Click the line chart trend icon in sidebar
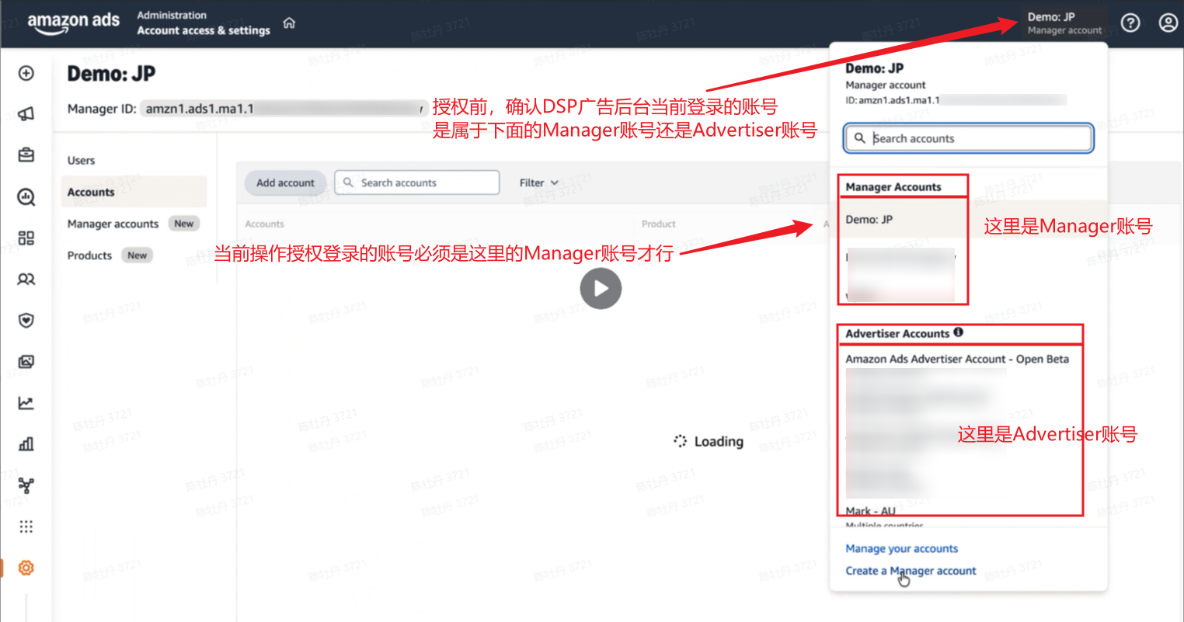 26,402
